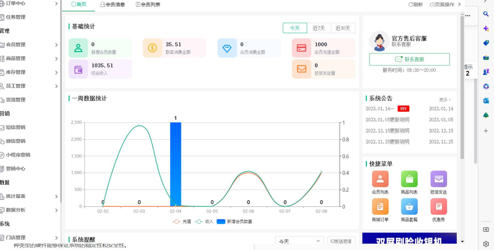Select the 短信发送 quick menu icon
Image resolution: width=494 pixels, height=250 pixels.
tap(438, 179)
